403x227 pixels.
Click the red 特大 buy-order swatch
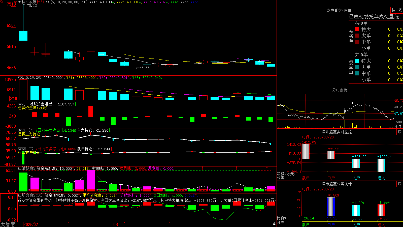coord(357,29)
